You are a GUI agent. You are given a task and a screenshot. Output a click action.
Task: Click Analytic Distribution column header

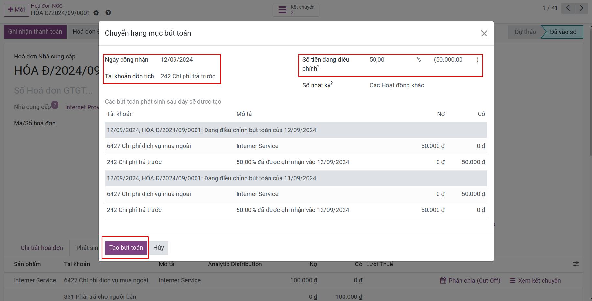click(x=235, y=264)
